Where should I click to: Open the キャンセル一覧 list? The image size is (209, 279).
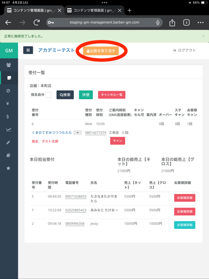click(112, 95)
